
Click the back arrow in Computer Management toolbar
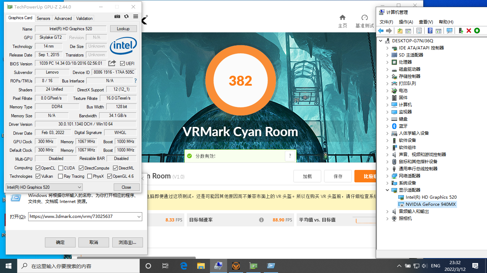pyautogui.click(x=381, y=31)
